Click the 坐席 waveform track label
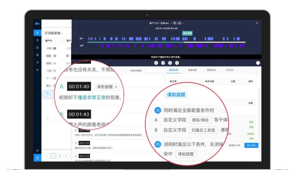Viewport: 295px width, 170px height. [81, 45]
